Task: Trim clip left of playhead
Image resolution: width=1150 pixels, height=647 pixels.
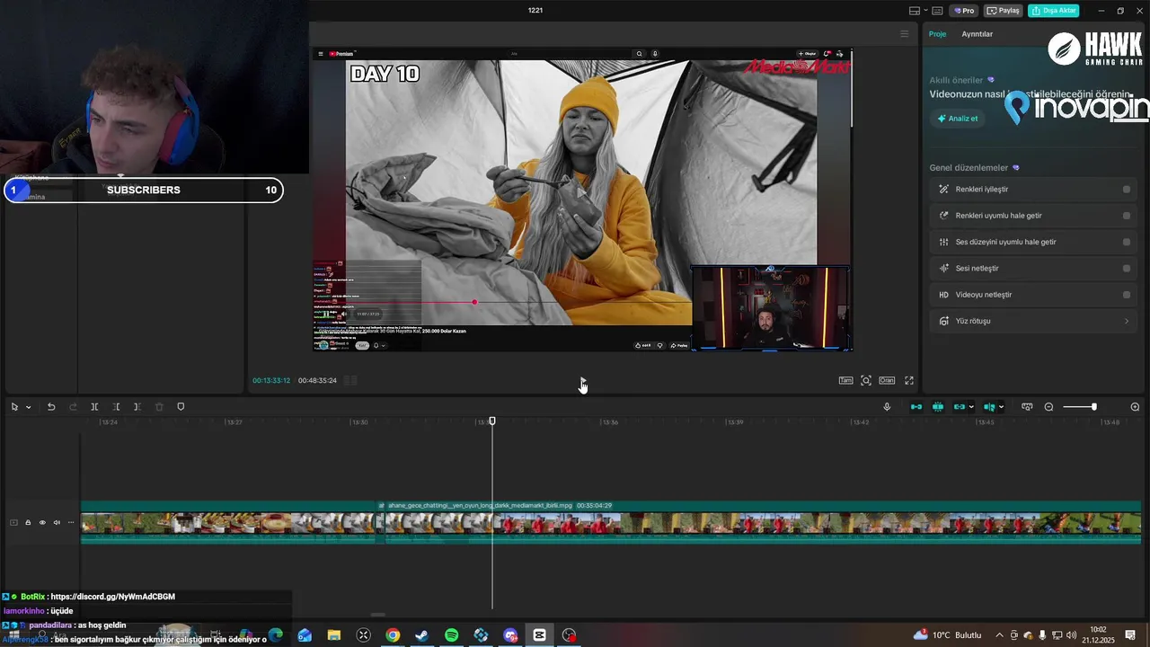Action: click(116, 407)
